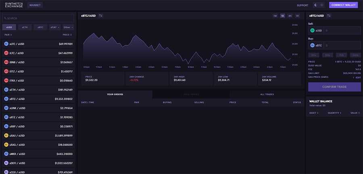The height and width of the screenshot is (174, 363).
Task: Click the 1W chart timeframe button
Action: pos(275,16)
